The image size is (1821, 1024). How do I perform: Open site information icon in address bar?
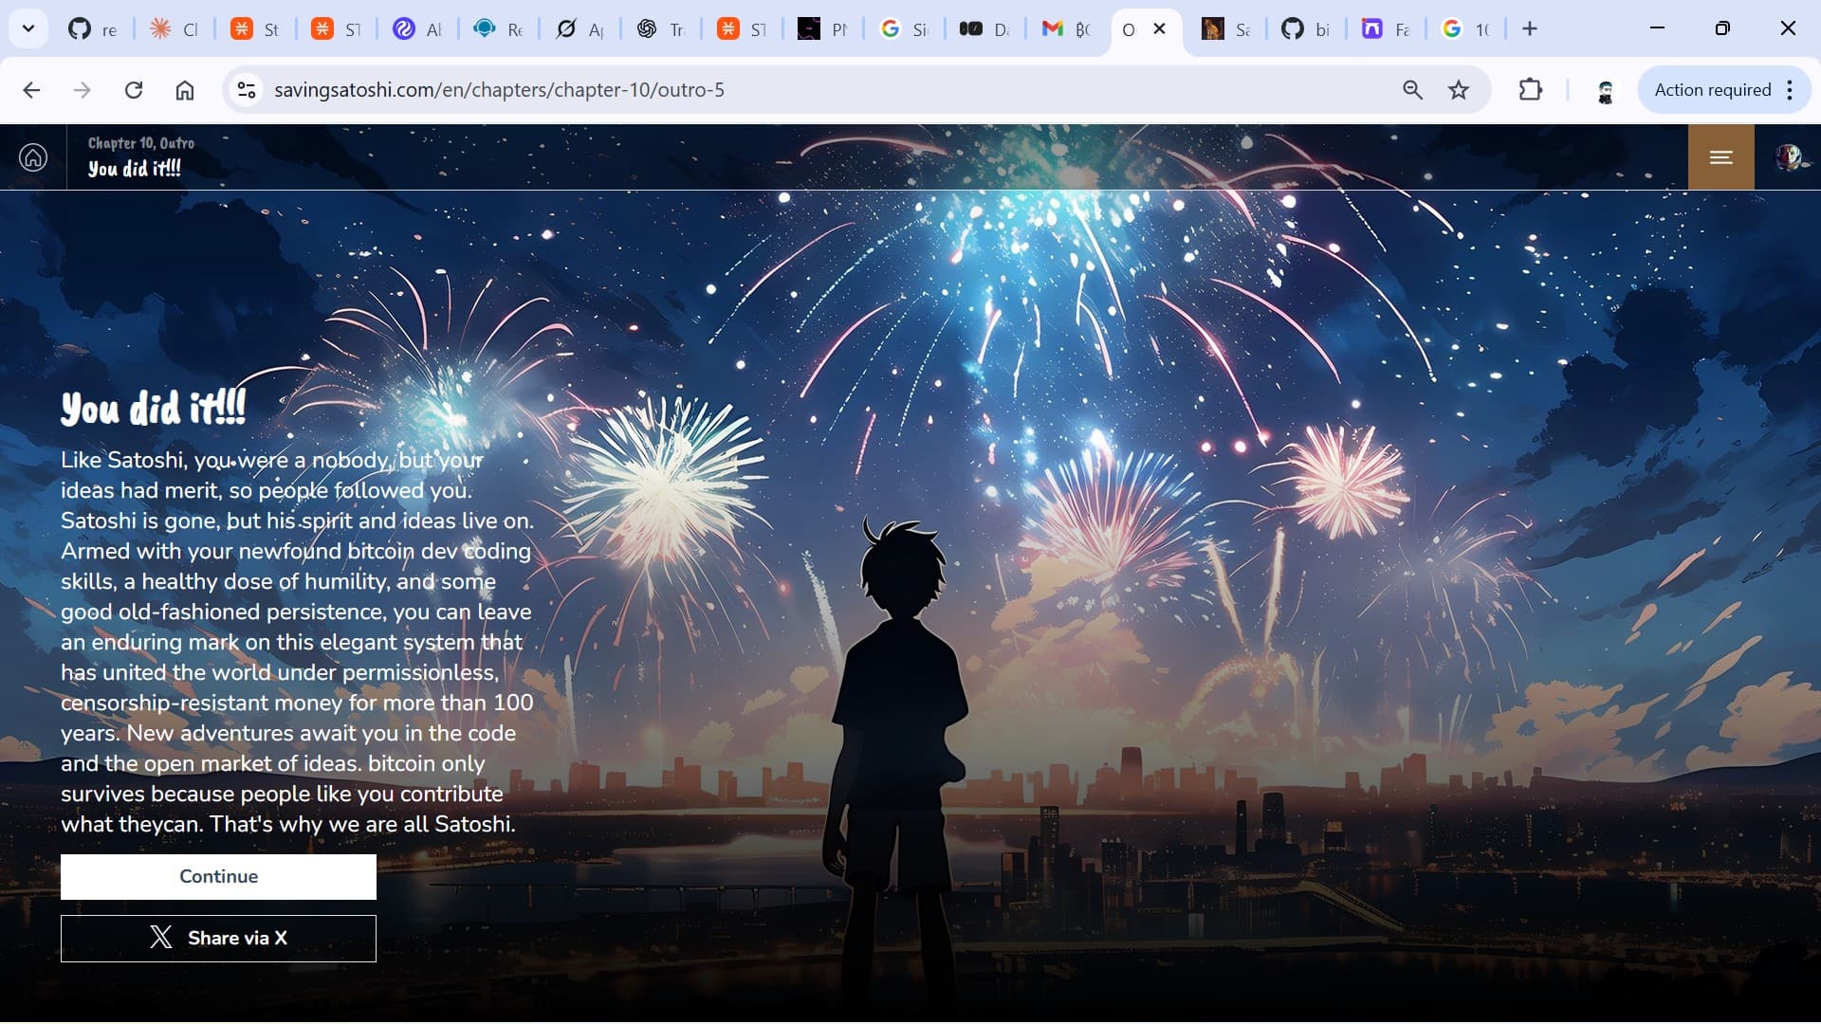click(x=247, y=90)
